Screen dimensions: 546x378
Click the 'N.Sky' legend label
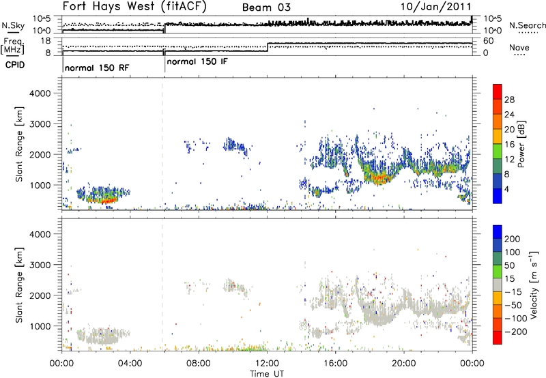click(13, 25)
